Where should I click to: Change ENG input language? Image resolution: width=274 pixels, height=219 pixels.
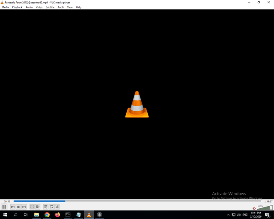(245, 215)
